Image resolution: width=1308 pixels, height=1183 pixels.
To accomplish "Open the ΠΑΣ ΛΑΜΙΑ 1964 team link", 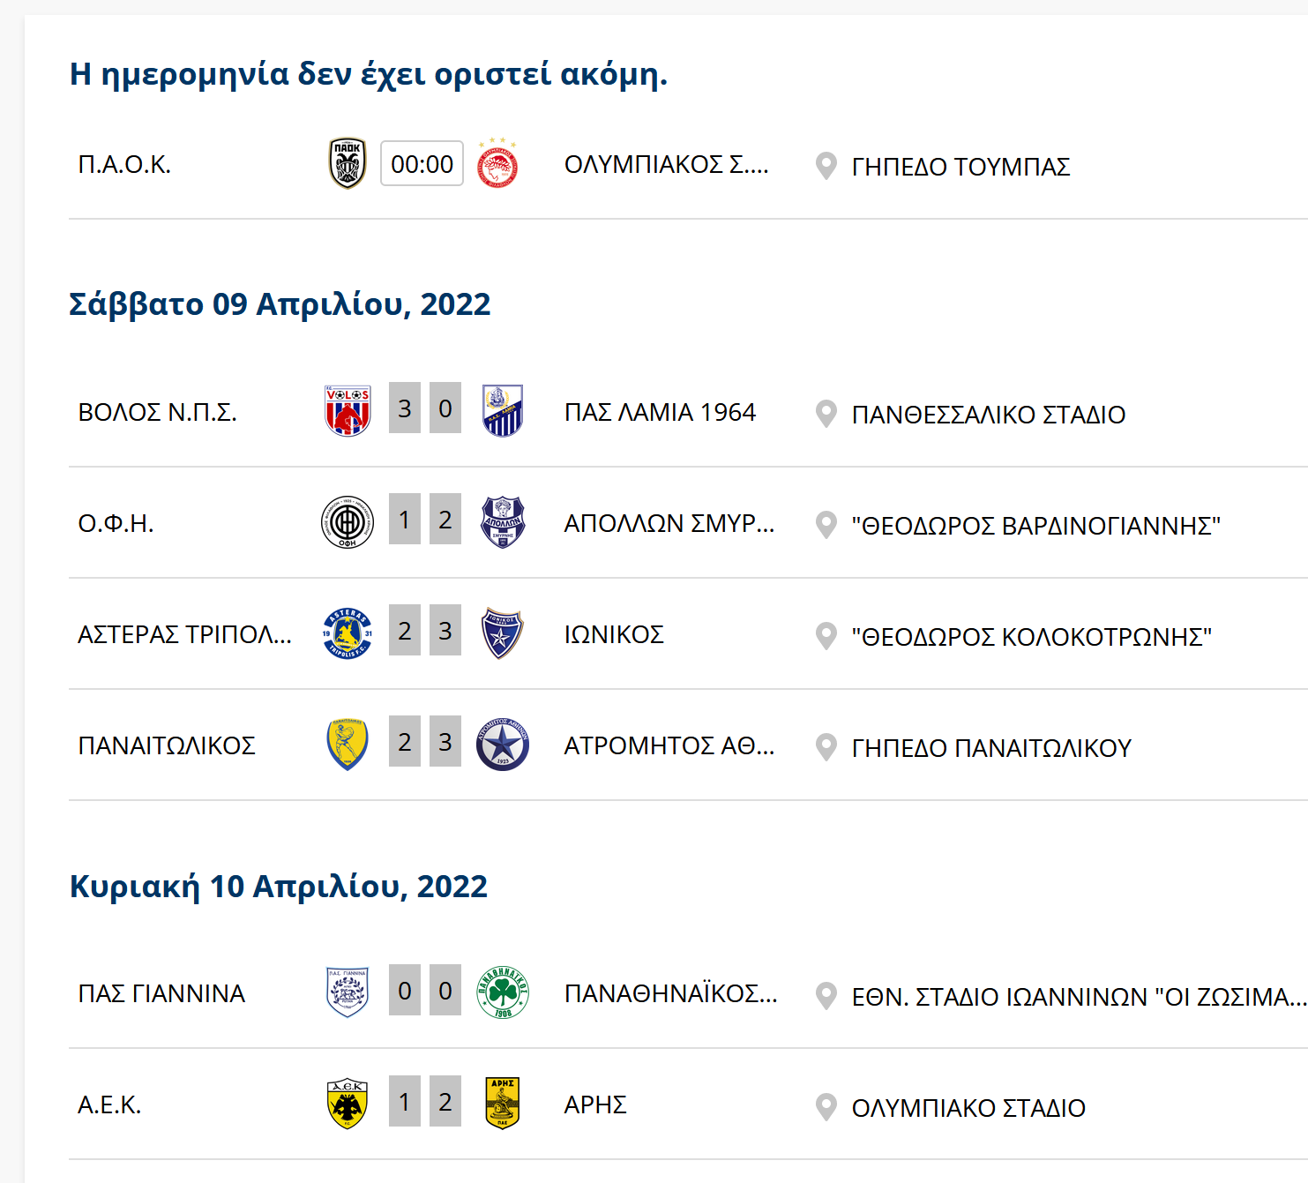I will click(660, 412).
